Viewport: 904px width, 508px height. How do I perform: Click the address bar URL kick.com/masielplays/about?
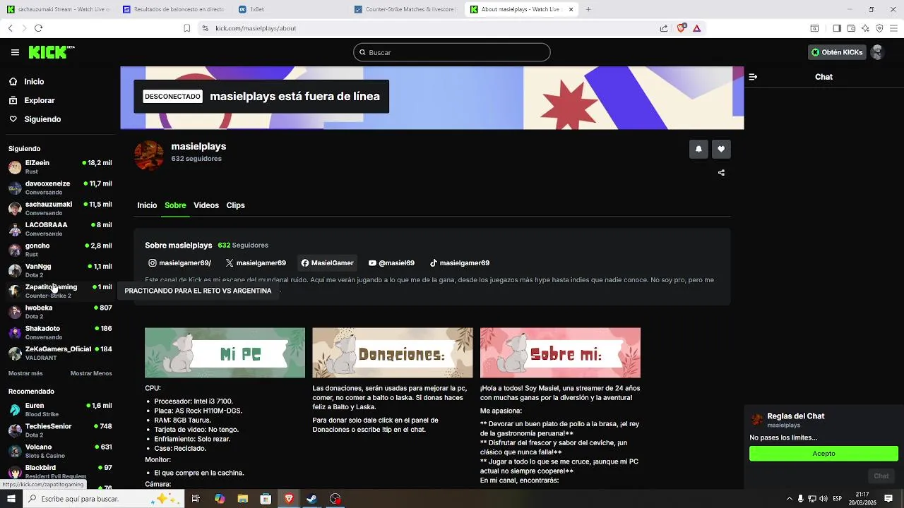tap(256, 28)
